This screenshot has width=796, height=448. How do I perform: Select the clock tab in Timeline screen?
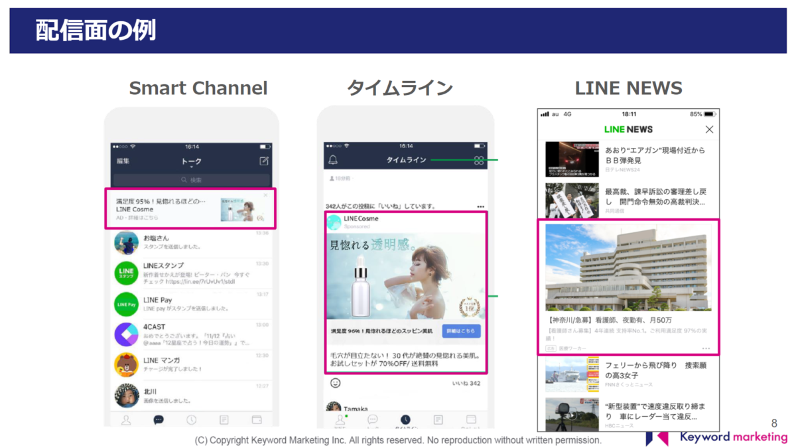[405, 419]
